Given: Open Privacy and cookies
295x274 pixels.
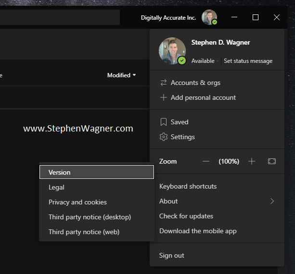Looking at the screenshot, I should [x=97, y=202].
